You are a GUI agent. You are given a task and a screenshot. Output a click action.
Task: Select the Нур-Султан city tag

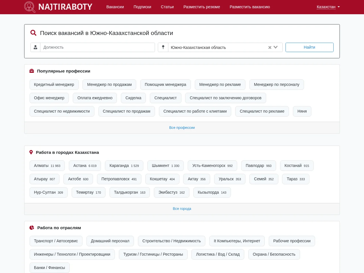(x=49, y=192)
